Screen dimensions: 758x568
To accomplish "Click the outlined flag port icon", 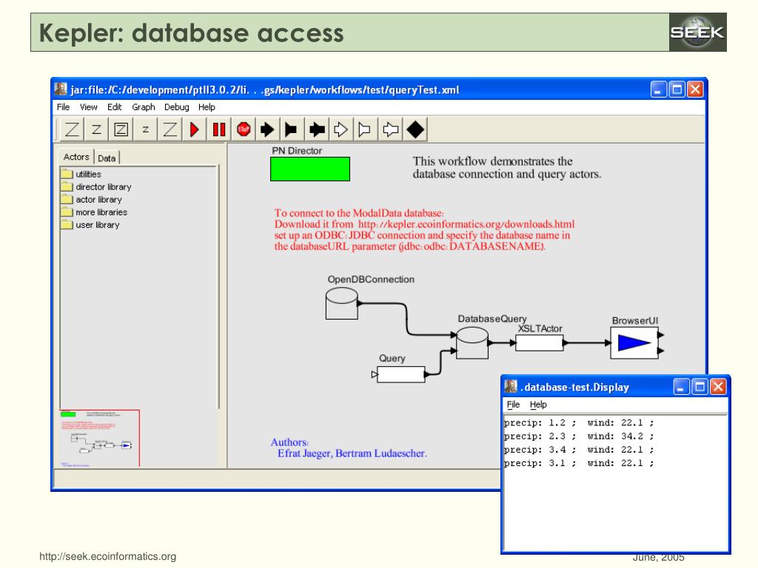I will point(365,129).
